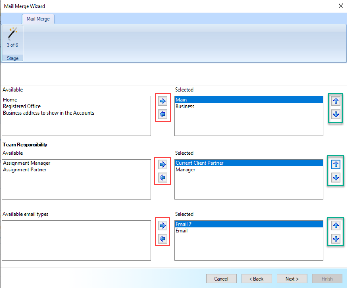Select Manager in Selected responsibilities
This screenshot has height=288, width=347.
[x=249, y=170]
